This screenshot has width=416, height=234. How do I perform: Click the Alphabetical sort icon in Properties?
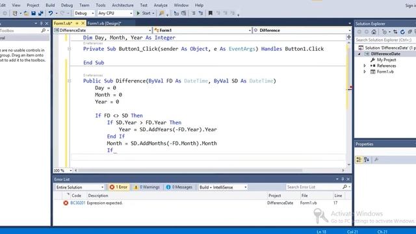(x=367, y=159)
